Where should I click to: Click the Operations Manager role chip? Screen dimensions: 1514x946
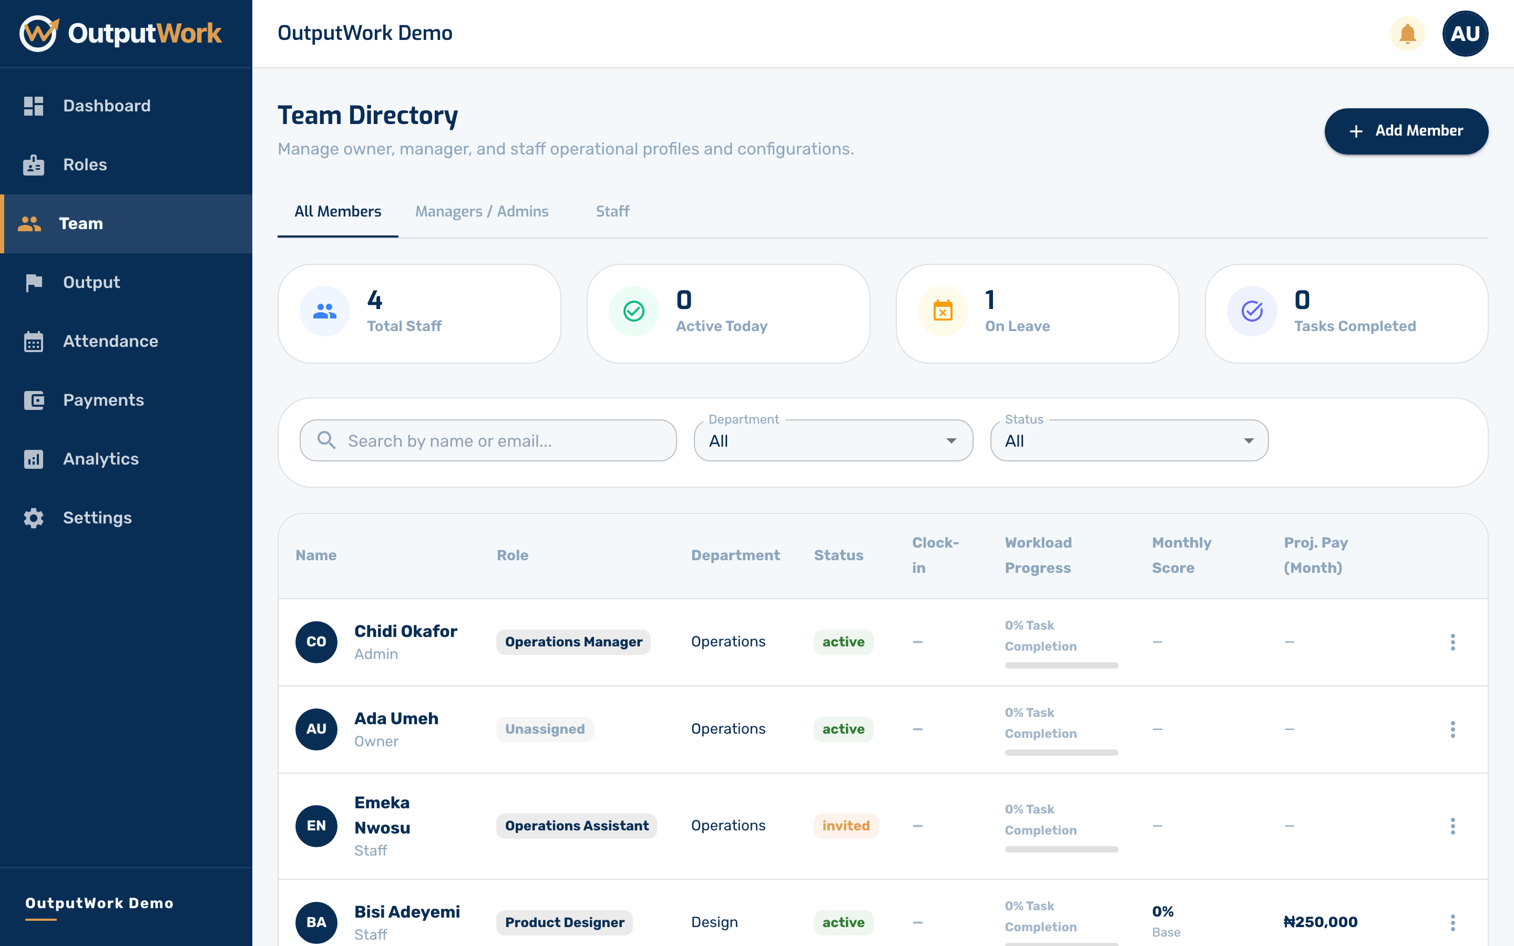574,642
